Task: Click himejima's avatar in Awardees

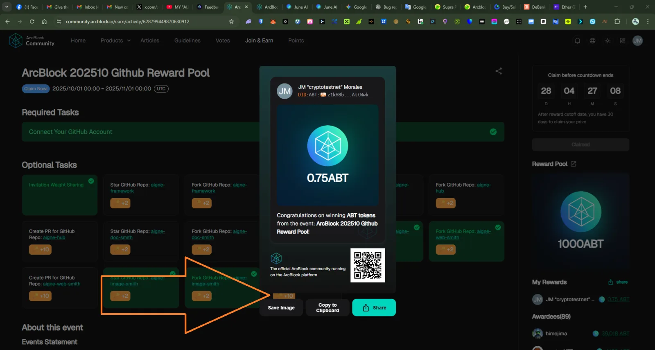Action: point(538,334)
